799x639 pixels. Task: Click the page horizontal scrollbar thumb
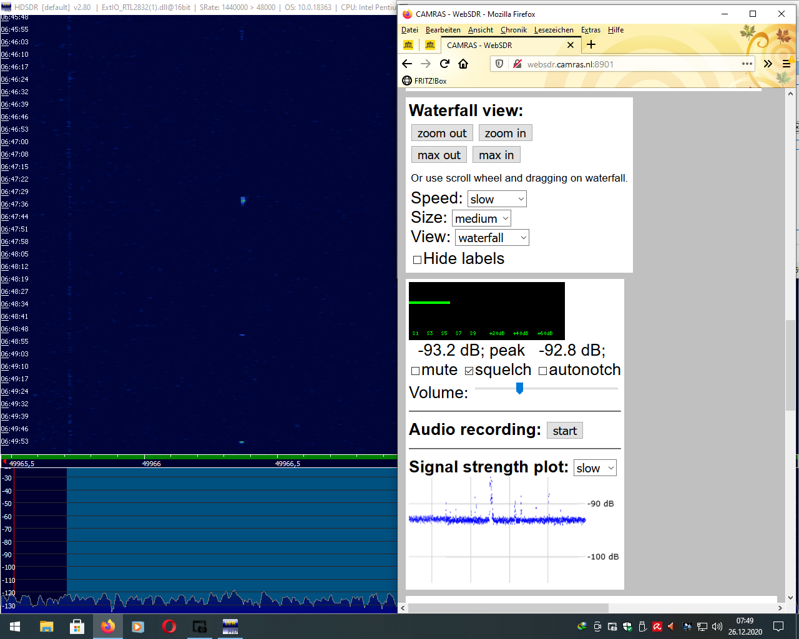[x=507, y=608]
